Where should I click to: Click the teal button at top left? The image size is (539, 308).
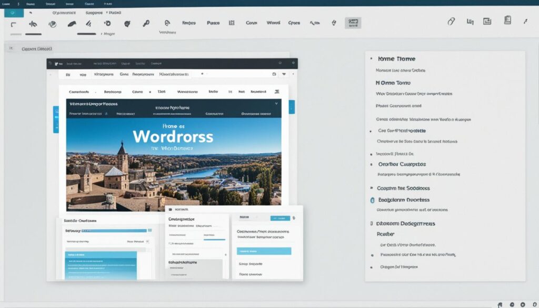pos(14,13)
